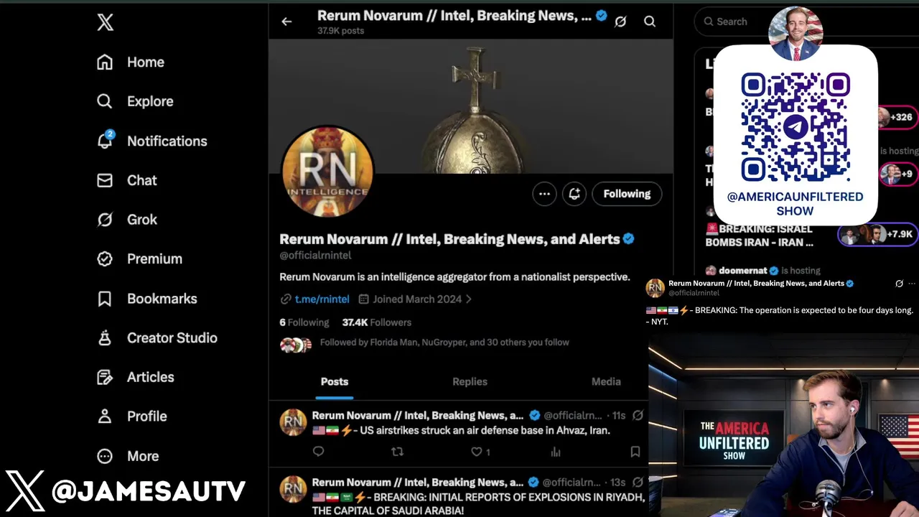Open the 37.4K Followers list
Screen dimensions: 919x517
[377, 322]
